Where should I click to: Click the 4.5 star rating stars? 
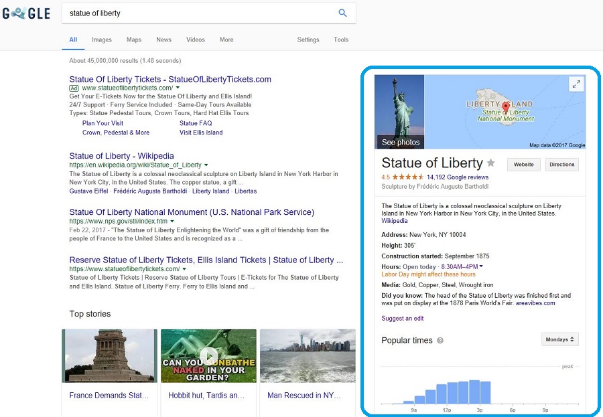[407, 177]
